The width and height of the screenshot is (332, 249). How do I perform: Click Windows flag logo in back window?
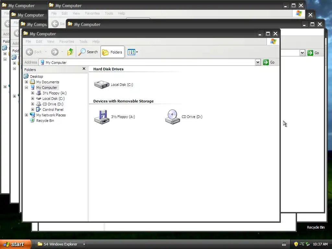[299, 13]
